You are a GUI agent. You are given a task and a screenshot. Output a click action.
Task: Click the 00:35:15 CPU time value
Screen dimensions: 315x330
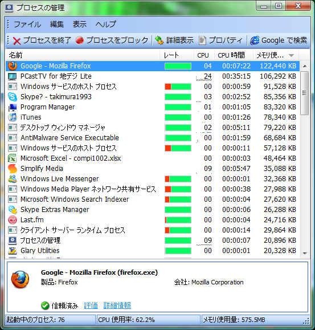pos(236,76)
